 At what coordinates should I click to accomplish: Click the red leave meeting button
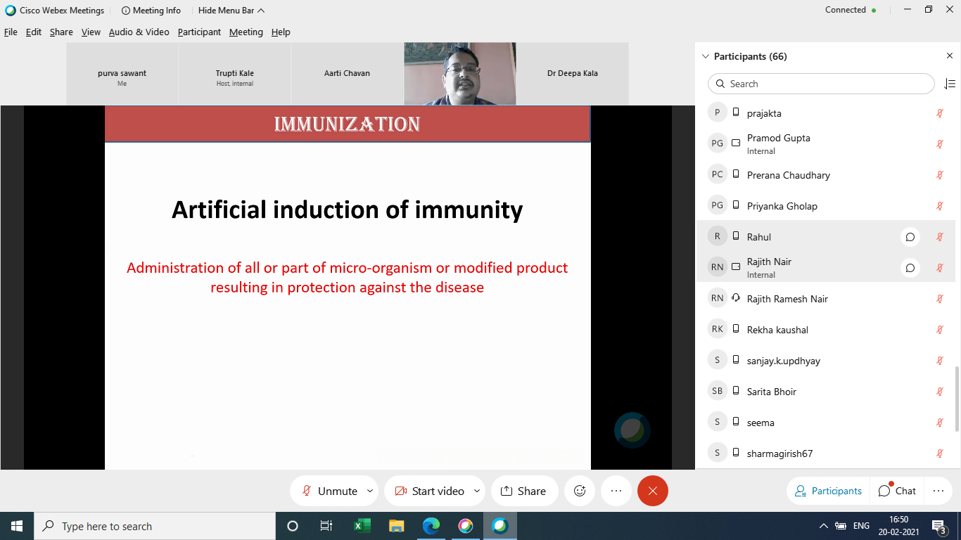[652, 491]
